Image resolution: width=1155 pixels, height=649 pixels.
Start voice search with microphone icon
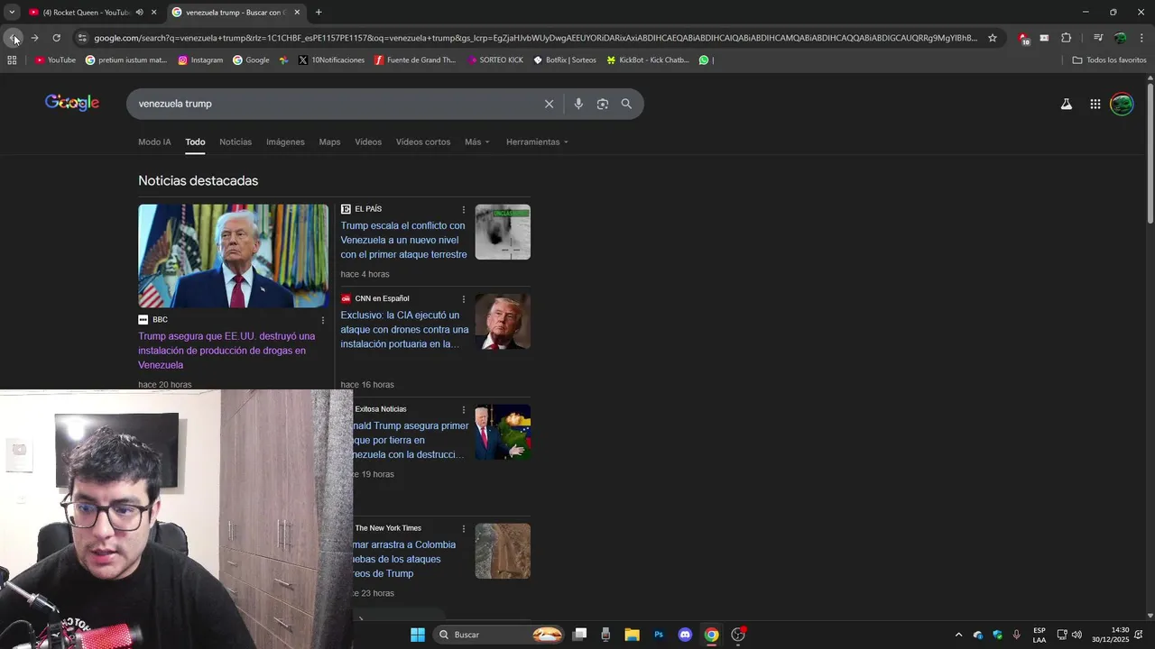tap(578, 104)
